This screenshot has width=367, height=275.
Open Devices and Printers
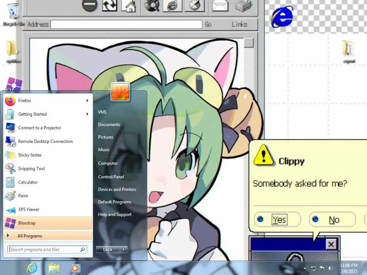tap(117, 189)
